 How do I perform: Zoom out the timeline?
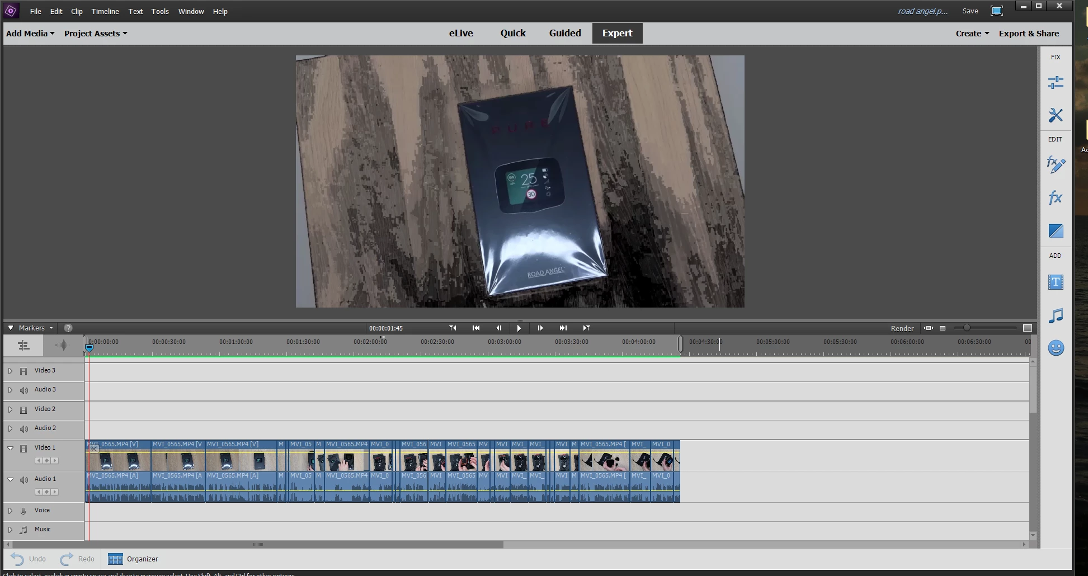pyautogui.click(x=943, y=328)
